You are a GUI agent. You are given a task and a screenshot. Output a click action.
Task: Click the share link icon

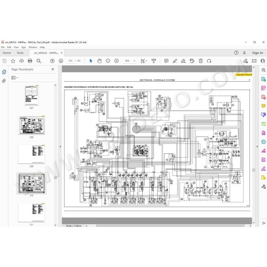click(245, 61)
